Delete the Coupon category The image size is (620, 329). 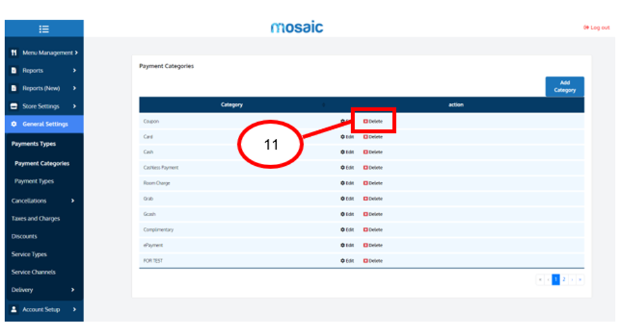[373, 121]
